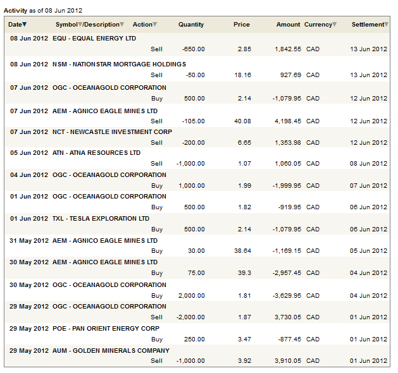The width and height of the screenshot is (398, 373).
Task: Select the Quantity column header
Action: click(x=191, y=25)
